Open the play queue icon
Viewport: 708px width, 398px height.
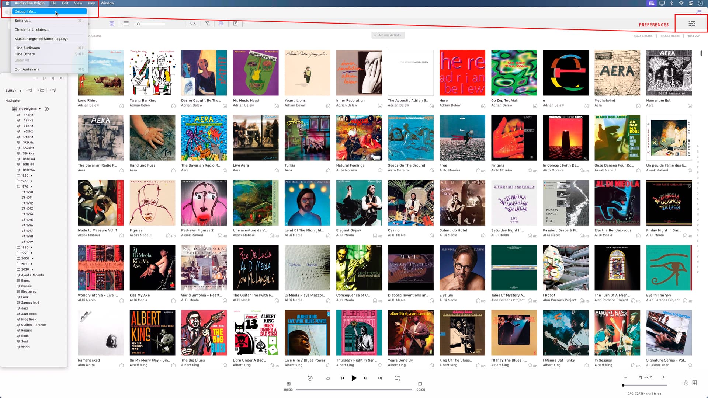398,378
